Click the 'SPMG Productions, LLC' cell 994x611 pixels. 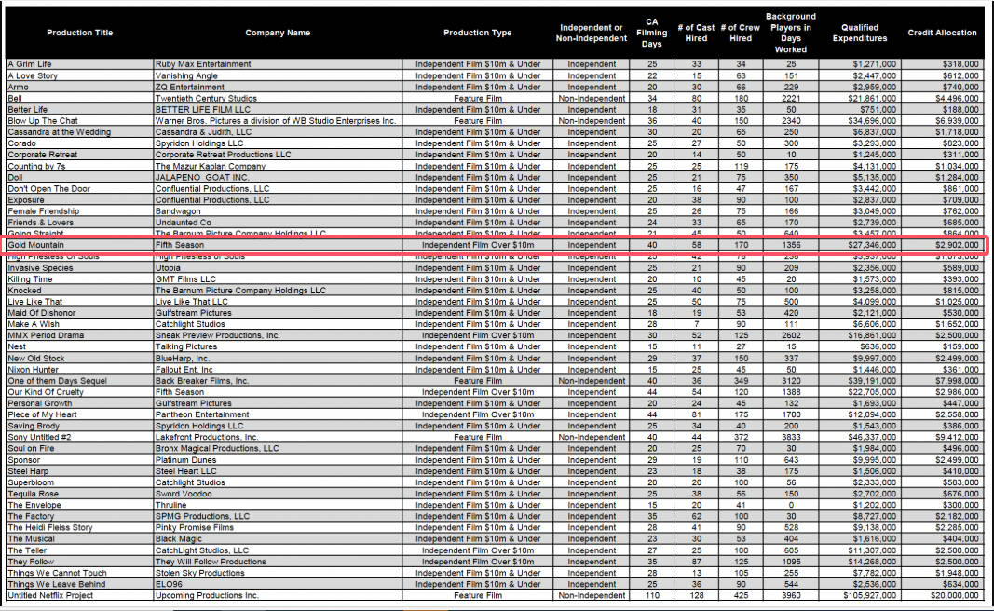tap(278, 517)
